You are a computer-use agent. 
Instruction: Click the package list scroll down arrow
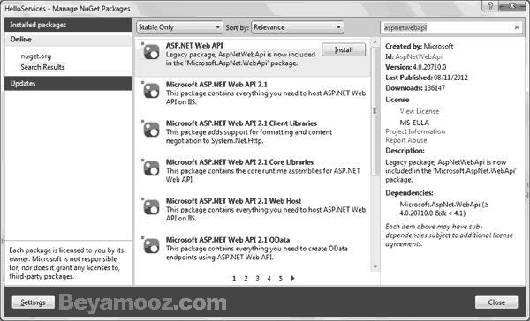(x=375, y=267)
